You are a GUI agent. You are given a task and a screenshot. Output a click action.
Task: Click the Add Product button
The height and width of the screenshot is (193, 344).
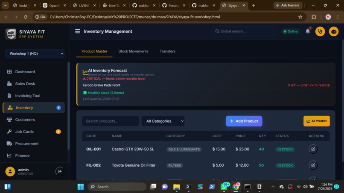(244, 121)
